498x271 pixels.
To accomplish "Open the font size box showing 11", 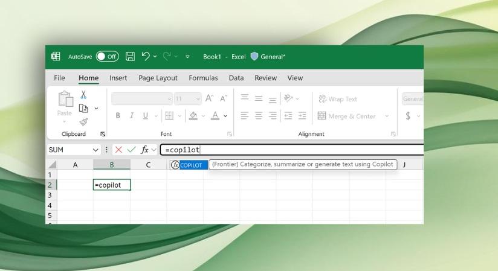I will [x=187, y=99].
